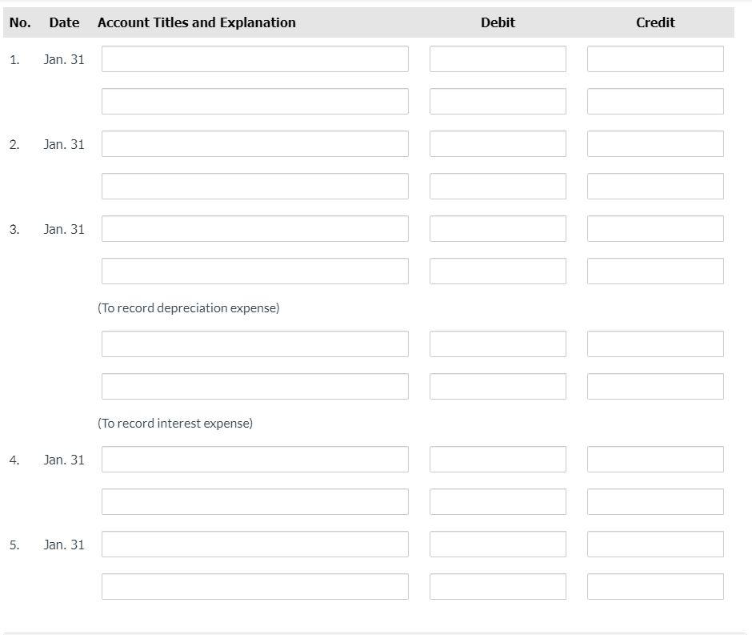Screen dimensions: 752x635
Task: Focus credit field directly above interest expense note
Action: point(655,387)
